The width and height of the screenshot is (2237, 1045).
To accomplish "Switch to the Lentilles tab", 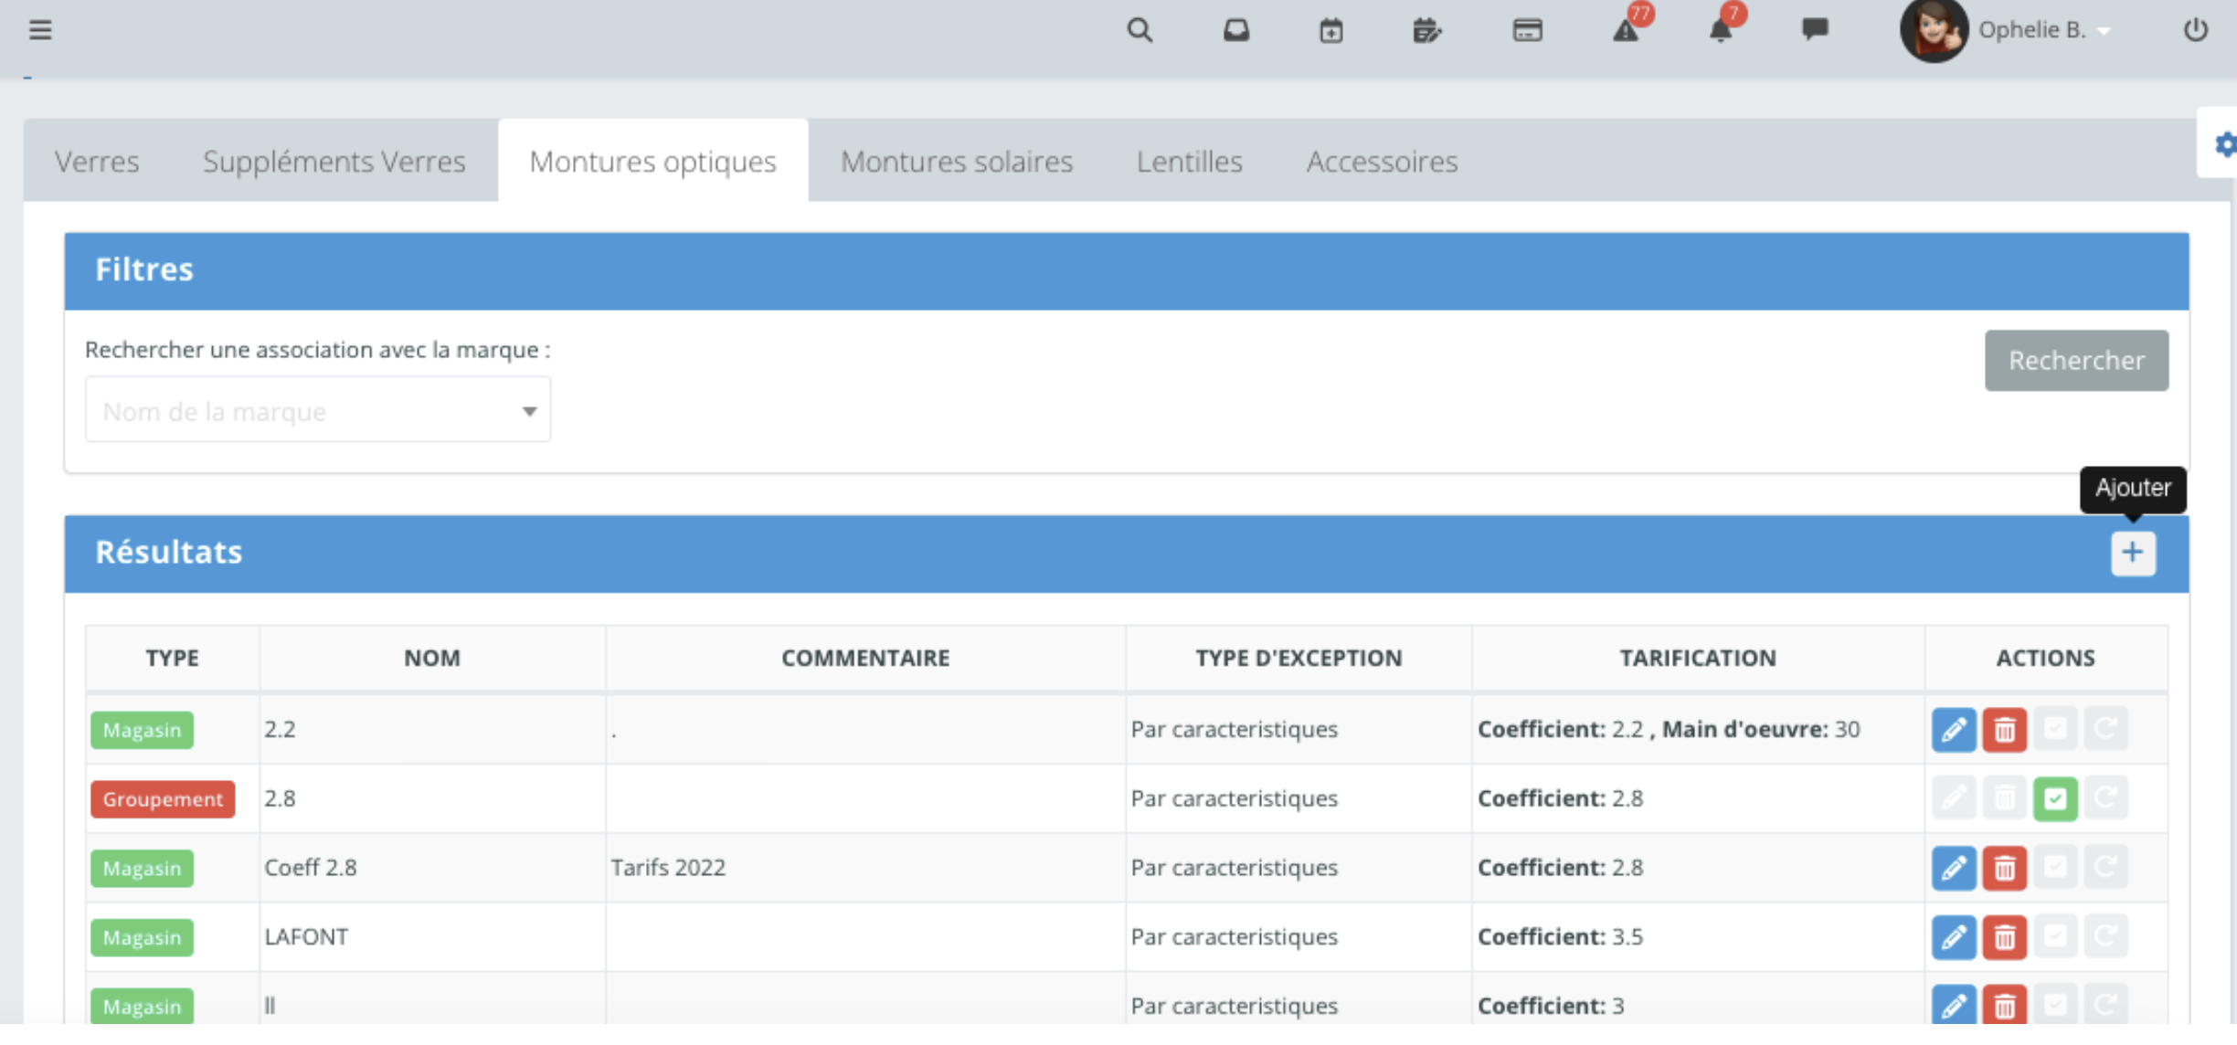I will (x=1189, y=162).
